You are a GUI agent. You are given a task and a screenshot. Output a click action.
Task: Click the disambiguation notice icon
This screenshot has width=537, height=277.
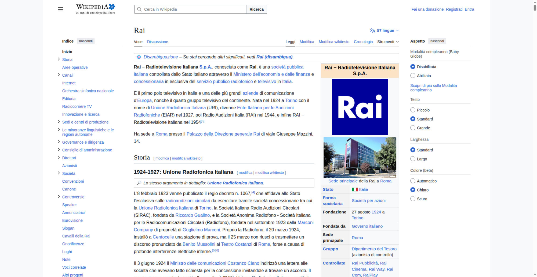pyautogui.click(x=139, y=57)
